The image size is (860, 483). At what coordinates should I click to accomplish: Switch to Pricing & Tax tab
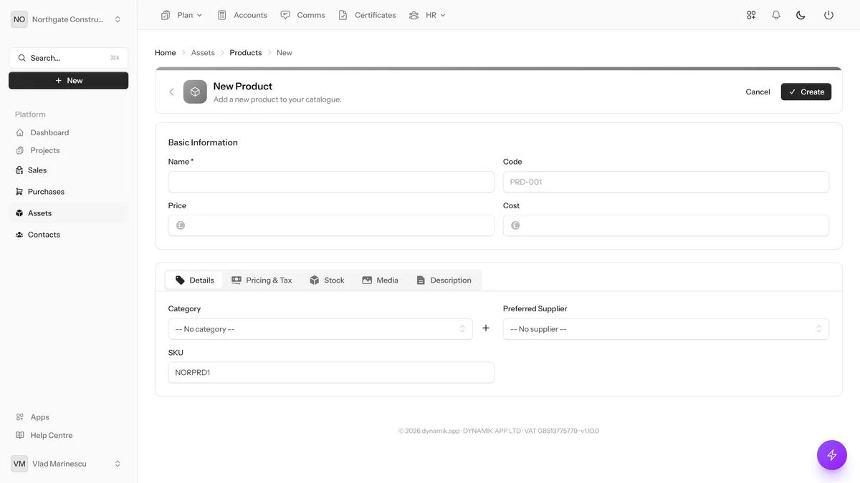[x=262, y=280]
